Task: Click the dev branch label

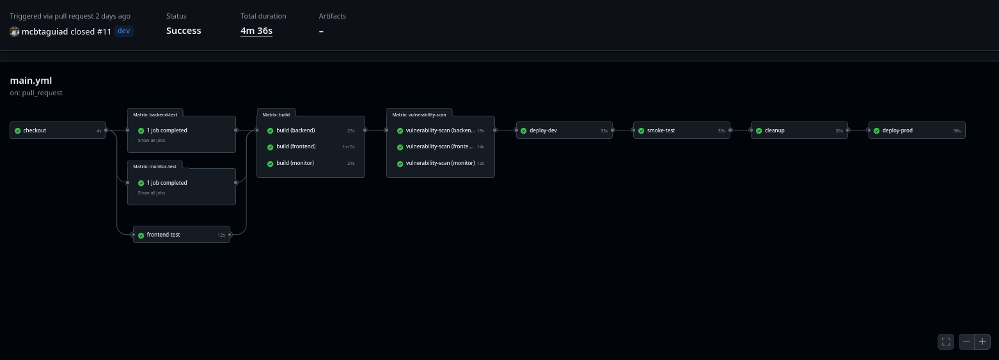Action: click(124, 31)
